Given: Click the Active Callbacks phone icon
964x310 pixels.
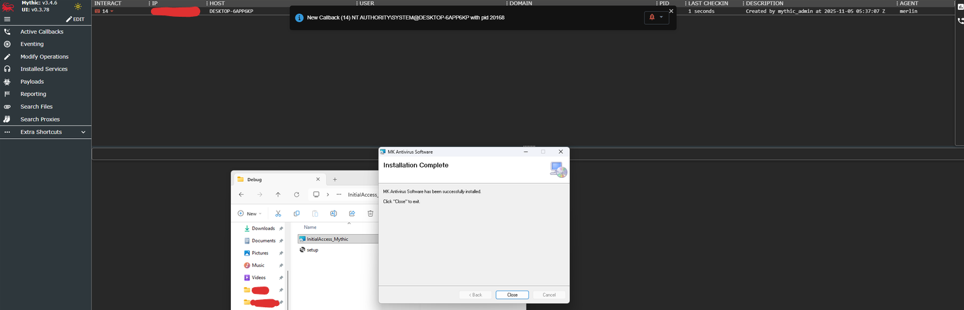Looking at the screenshot, I should (x=7, y=32).
